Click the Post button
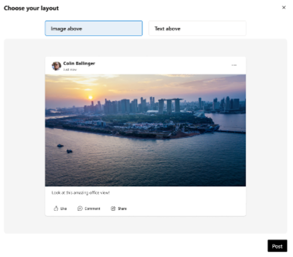This screenshot has width=293, height=257. pos(277,246)
